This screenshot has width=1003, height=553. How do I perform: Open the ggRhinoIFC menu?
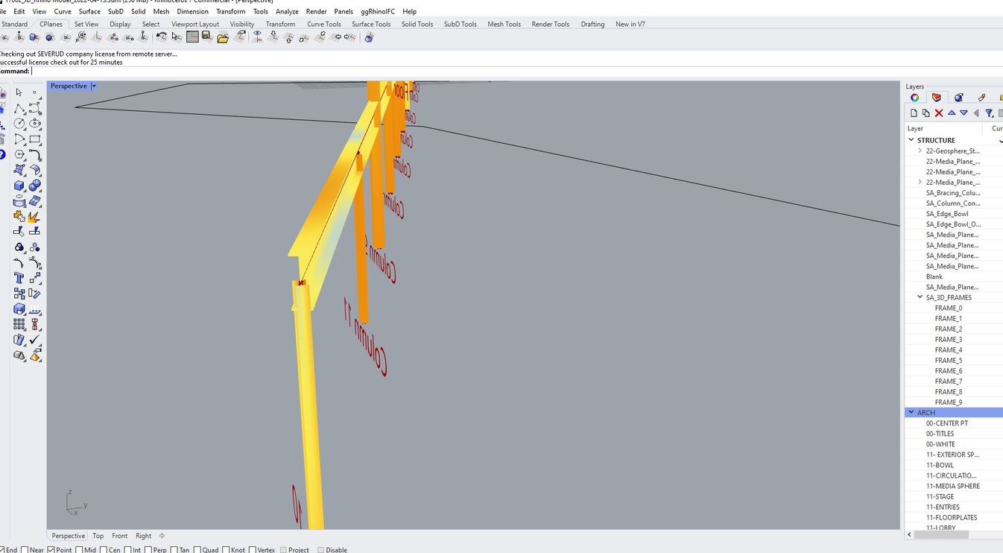click(x=378, y=11)
